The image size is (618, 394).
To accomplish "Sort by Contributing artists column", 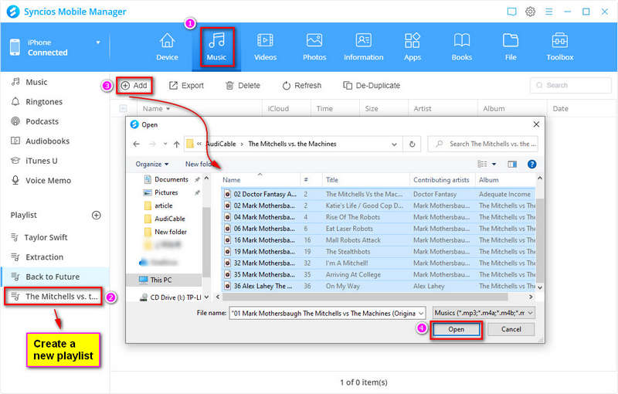I will [441, 180].
